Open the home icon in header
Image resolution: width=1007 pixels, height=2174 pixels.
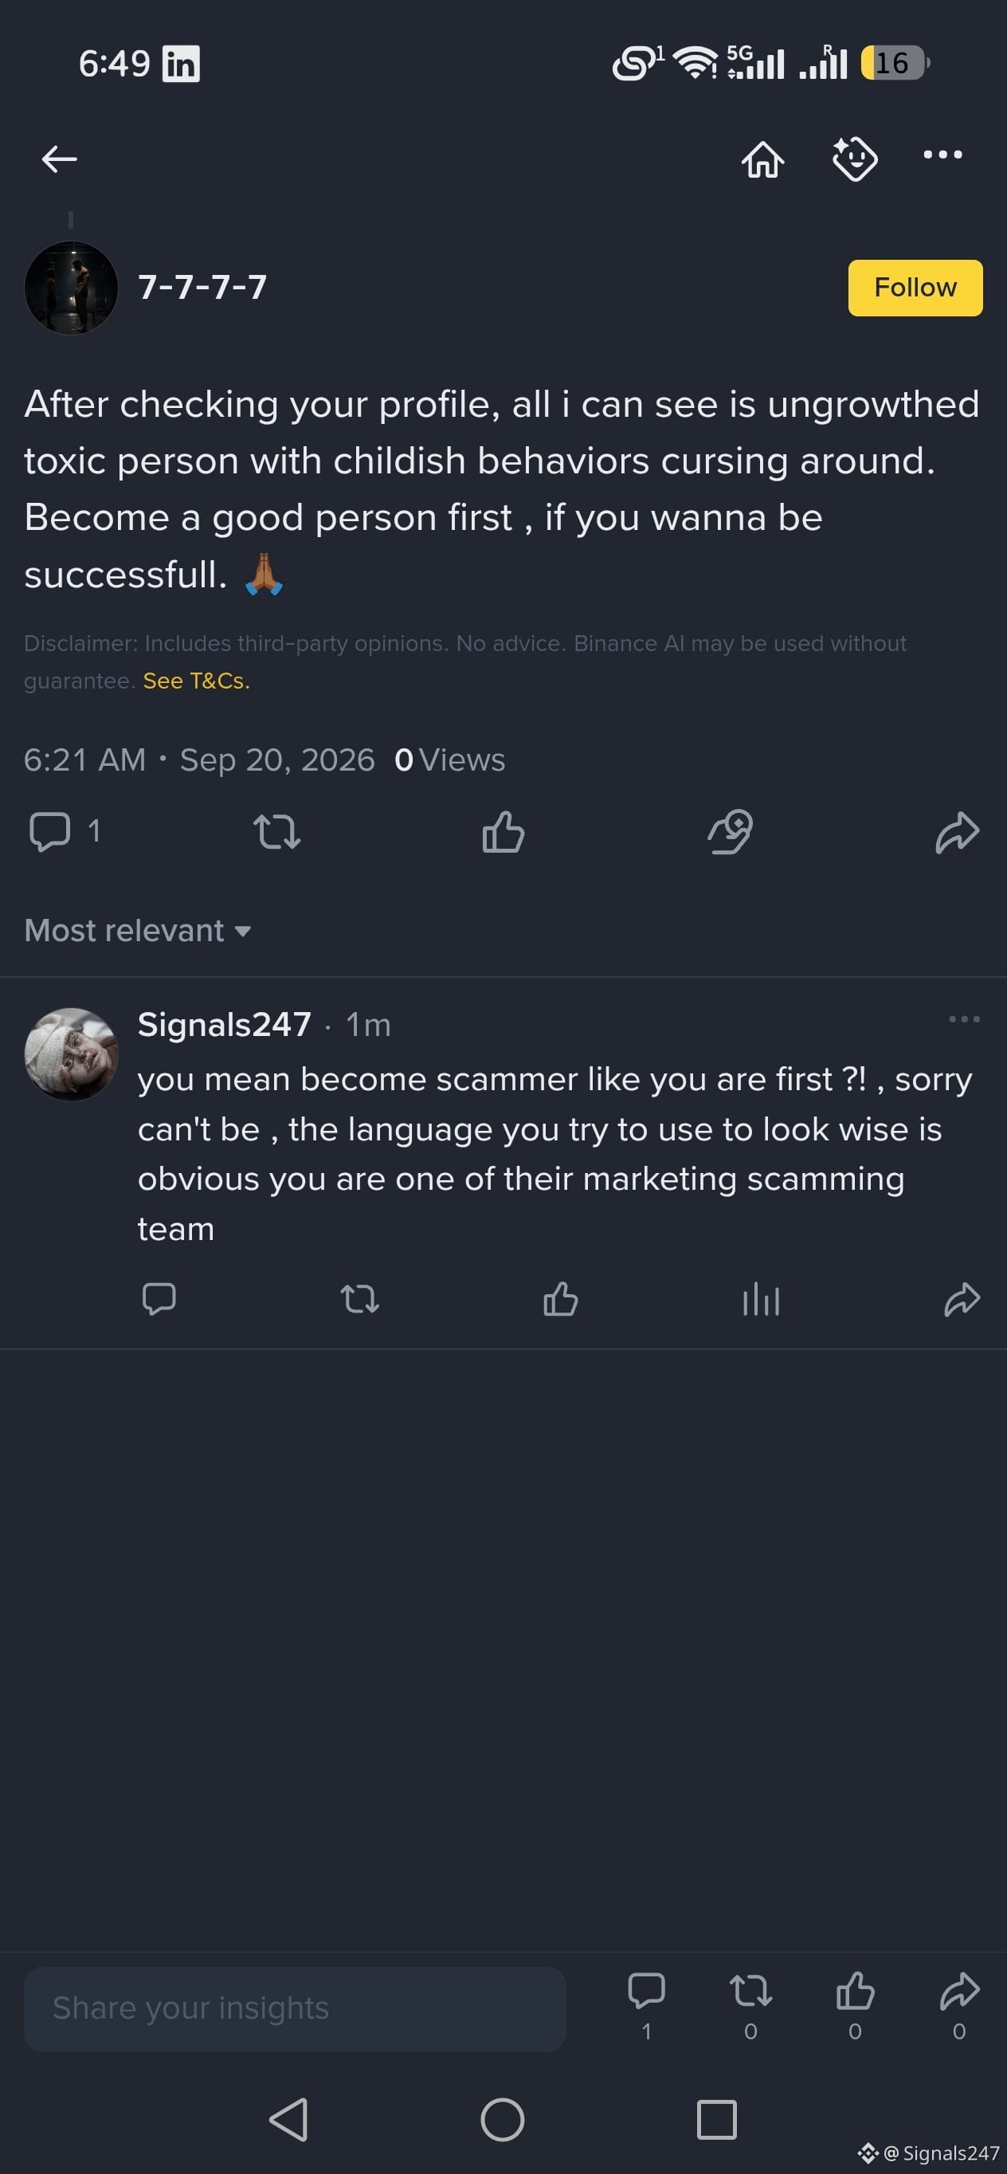[762, 158]
